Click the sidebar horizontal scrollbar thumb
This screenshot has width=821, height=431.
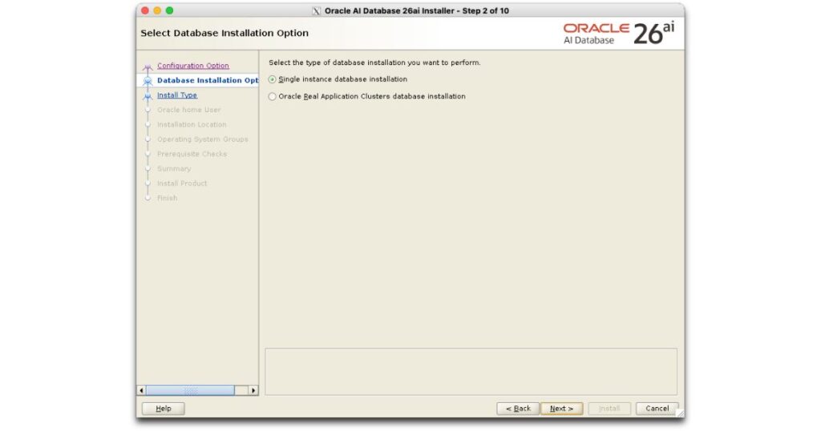[x=190, y=390]
